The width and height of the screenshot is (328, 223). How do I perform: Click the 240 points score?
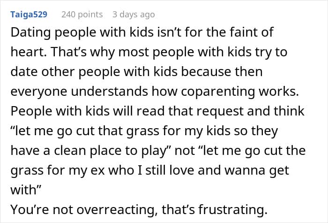click(x=82, y=15)
